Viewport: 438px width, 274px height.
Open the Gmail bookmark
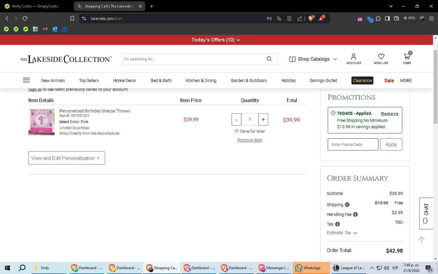coord(45,29)
